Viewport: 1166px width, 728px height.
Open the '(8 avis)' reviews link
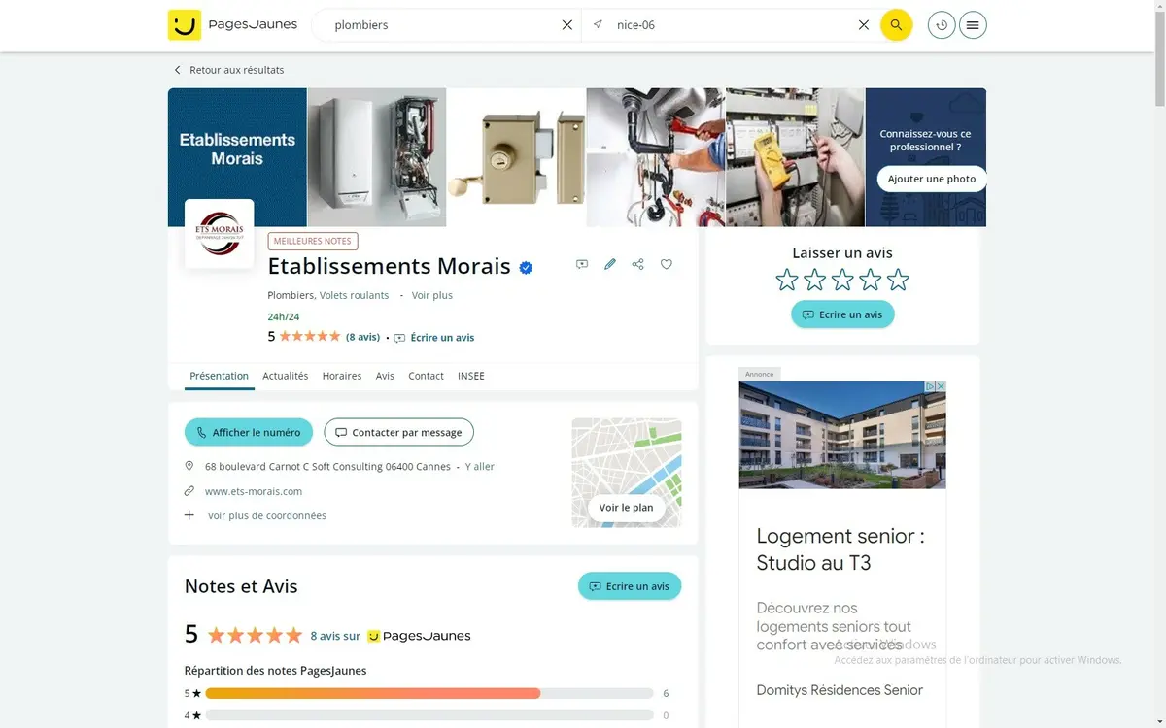pyautogui.click(x=363, y=337)
